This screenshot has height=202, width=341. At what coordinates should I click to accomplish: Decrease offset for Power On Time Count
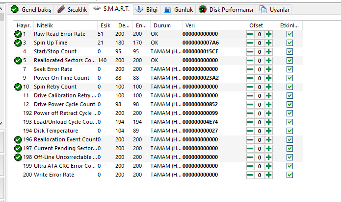250,78
